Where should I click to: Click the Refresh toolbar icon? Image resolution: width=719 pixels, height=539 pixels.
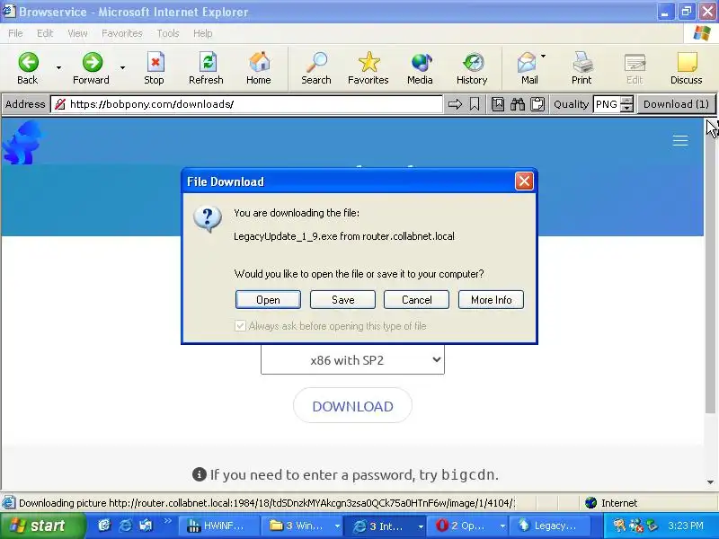pos(207,62)
